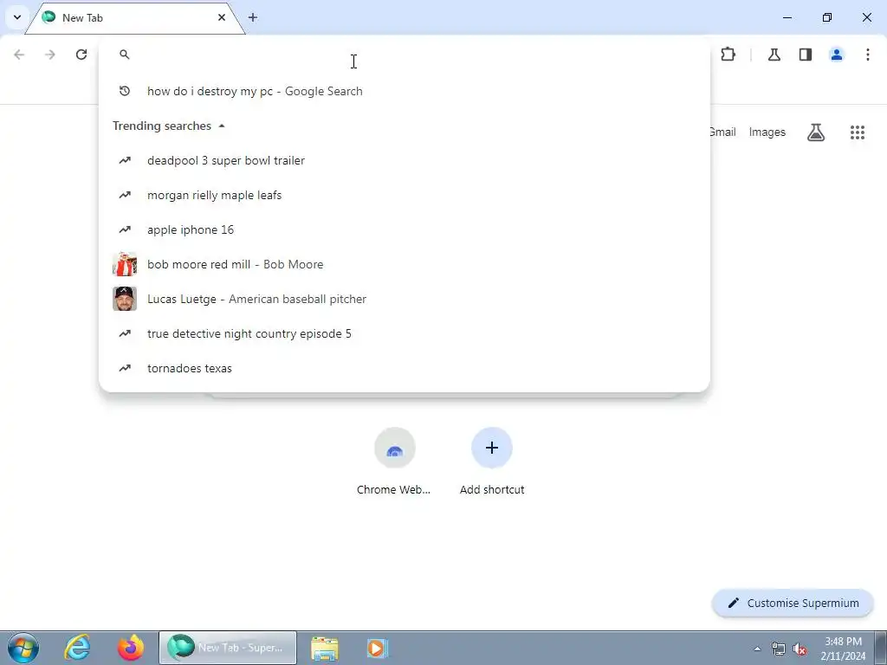Open the taskbar clock and date
Screen dimensions: 887x665
843,649
